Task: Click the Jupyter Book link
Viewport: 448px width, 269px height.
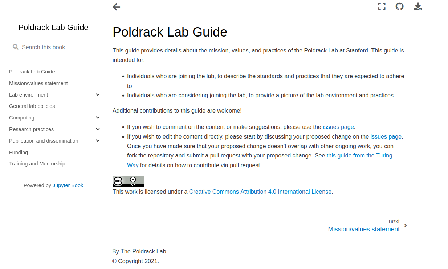Action: [68, 185]
